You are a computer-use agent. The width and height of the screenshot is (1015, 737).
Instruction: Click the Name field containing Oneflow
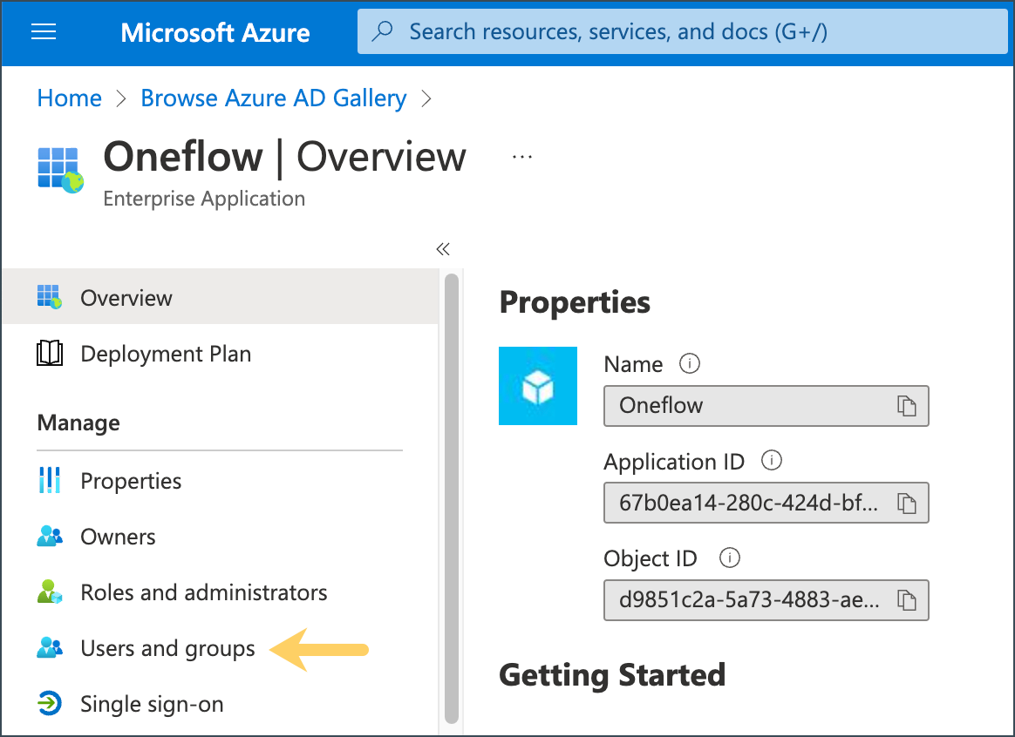point(766,406)
